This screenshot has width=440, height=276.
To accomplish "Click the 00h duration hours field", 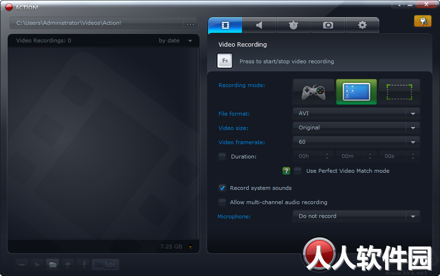I will [313, 156].
